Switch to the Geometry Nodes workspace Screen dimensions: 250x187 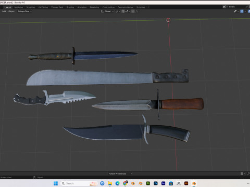[126, 7]
